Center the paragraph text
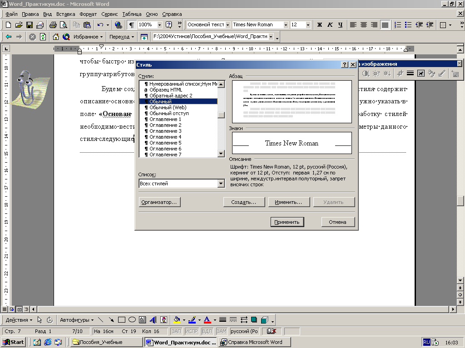Image resolution: width=465 pixels, height=348 pixels. click(x=364, y=25)
